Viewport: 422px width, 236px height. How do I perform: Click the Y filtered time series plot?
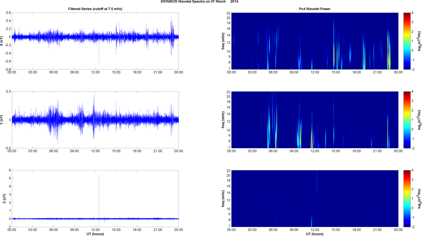coord(95,120)
